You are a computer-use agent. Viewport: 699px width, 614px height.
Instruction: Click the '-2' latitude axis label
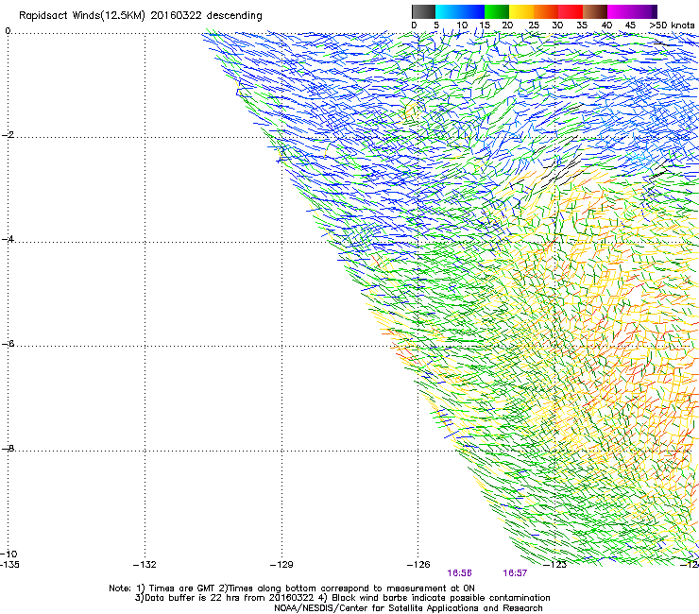click(x=8, y=135)
